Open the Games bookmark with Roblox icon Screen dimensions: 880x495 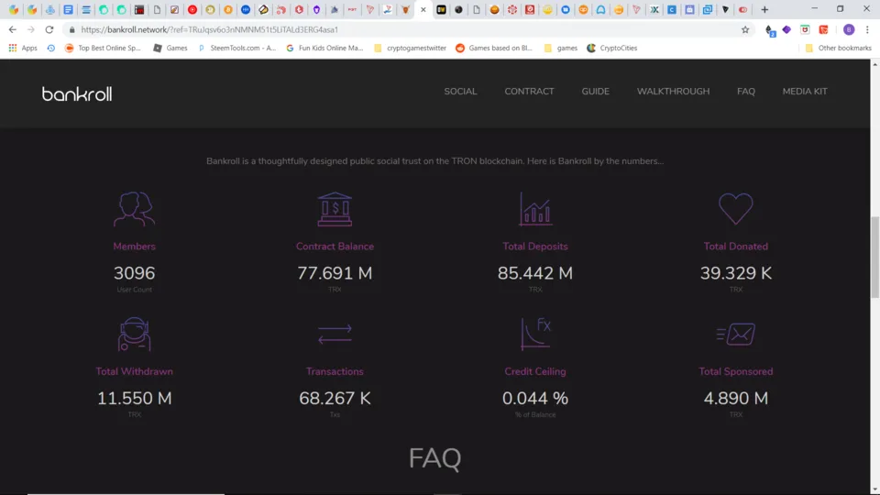point(170,49)
